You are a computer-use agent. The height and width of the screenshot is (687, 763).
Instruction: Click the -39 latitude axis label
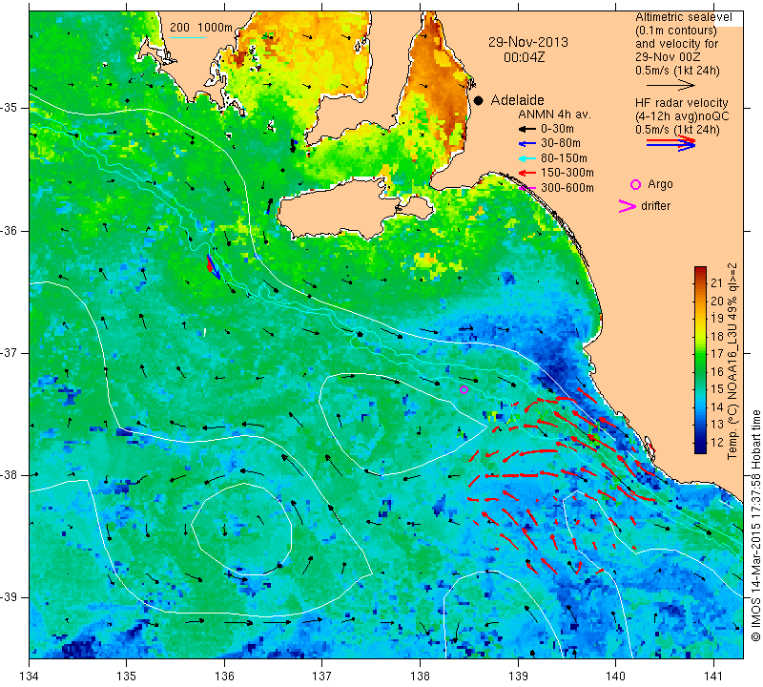coord(11,597)
